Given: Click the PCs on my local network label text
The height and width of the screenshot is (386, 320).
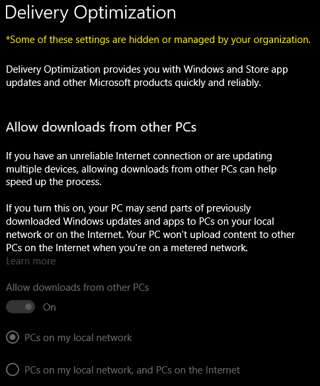Looking at the screenshot, I should tap(78, 338).
